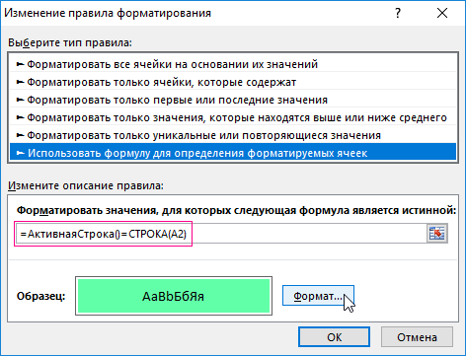This screenshot has width=466, height=356.
Task: Click the collapse dialog range selector icon
Action: point(437,234)
